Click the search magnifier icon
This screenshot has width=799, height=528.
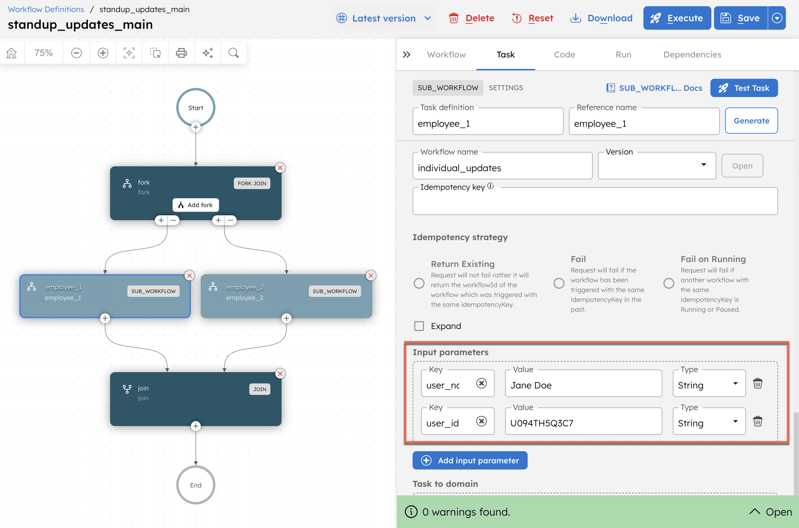233,53
